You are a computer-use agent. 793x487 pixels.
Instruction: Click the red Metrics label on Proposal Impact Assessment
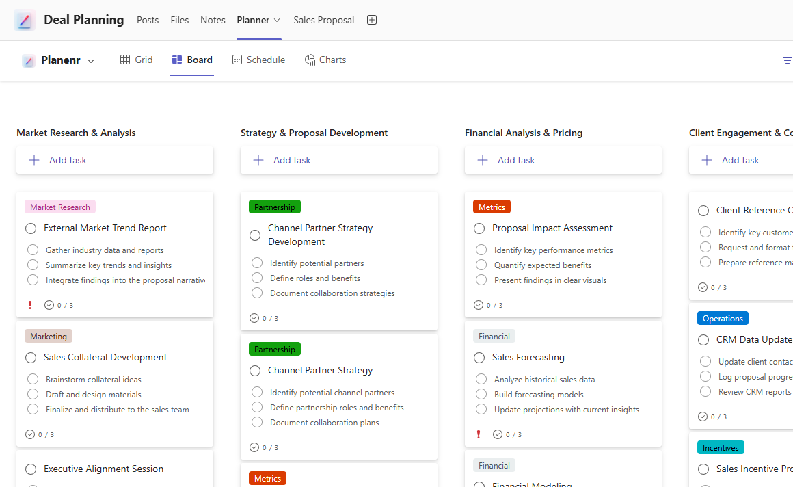click(492, 207)
